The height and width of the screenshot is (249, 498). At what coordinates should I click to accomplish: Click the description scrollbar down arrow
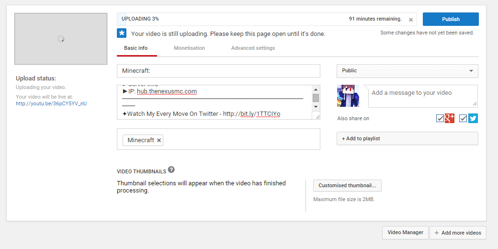[x=316, y=107]
